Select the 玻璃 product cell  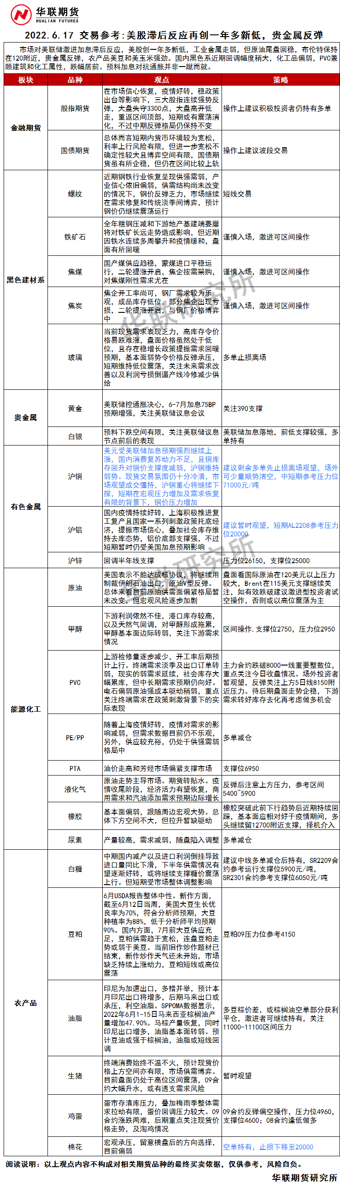pos(75,357)
